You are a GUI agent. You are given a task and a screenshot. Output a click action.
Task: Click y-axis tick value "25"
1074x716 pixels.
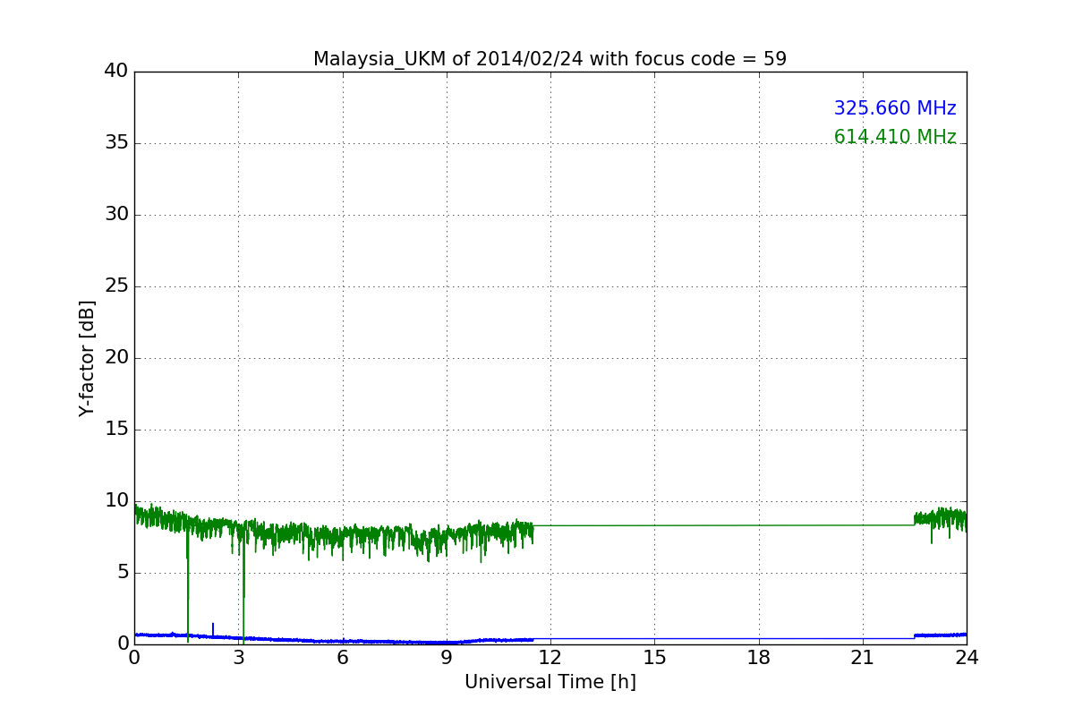(x=117, y=286)
